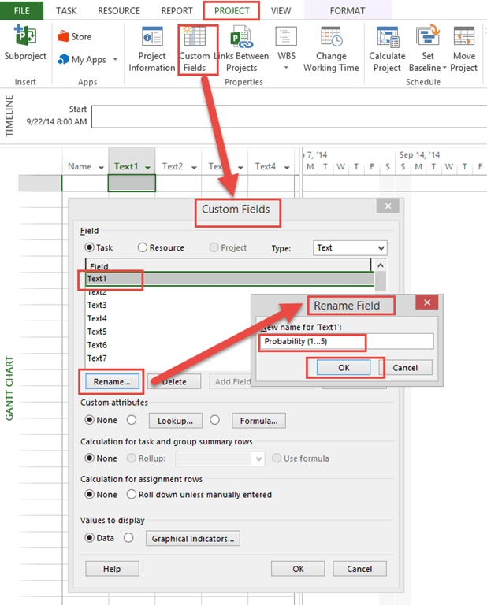Viewport: 487px width, 605px height.
Task: Click the Formula... button
Action: [x=259, y=421]
